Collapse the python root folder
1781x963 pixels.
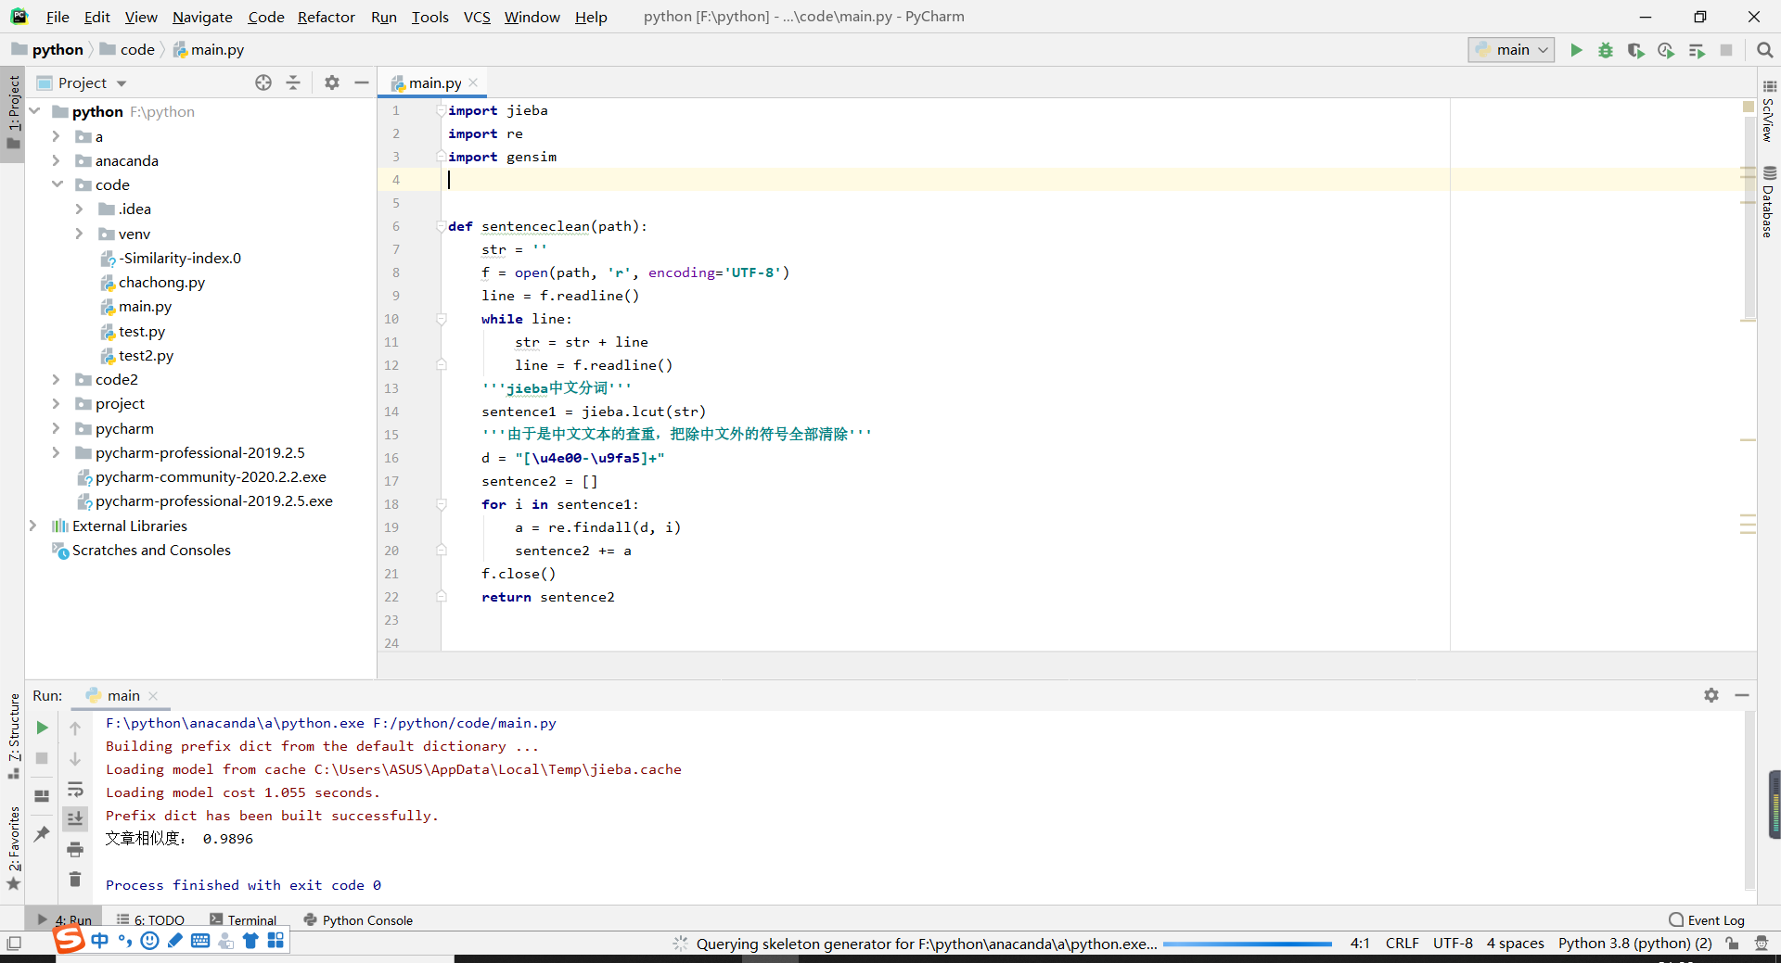(34, 111)
